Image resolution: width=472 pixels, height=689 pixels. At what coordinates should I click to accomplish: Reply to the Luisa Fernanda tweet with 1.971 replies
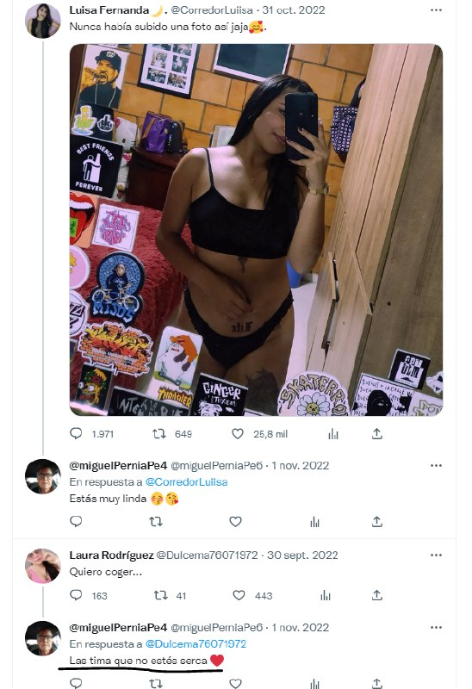pos(76,434)
